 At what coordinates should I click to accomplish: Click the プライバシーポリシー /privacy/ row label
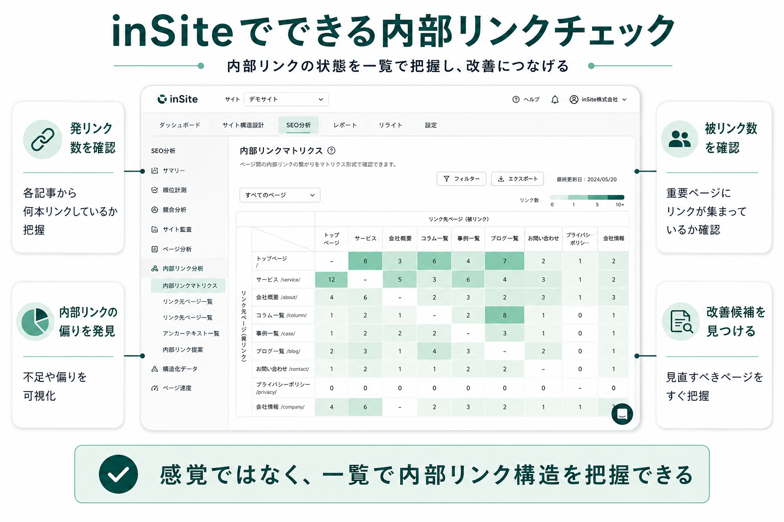(x=283, y=388)
